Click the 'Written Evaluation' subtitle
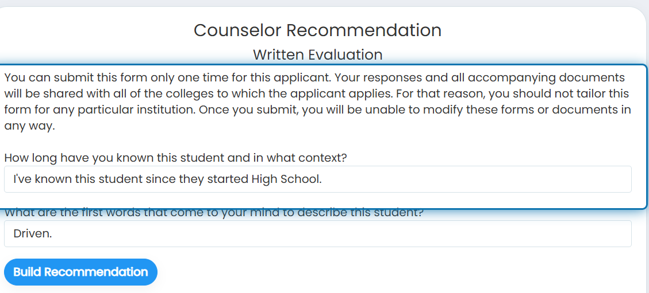The height and width of the screenshot is (293, 649). [x=317, y=54]
